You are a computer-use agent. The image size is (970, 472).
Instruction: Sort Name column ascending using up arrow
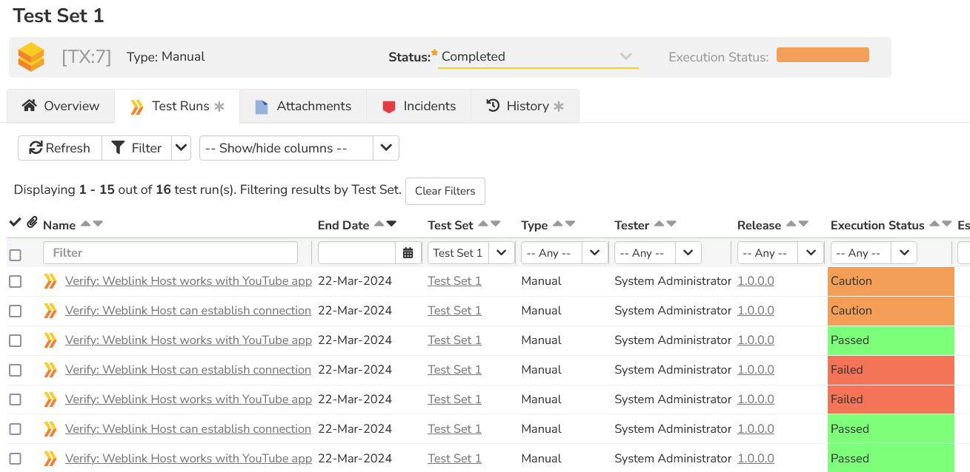[85, 224]
